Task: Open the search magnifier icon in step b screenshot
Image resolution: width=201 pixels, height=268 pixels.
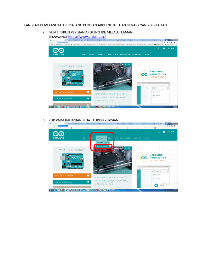Action: coord(159,132)
